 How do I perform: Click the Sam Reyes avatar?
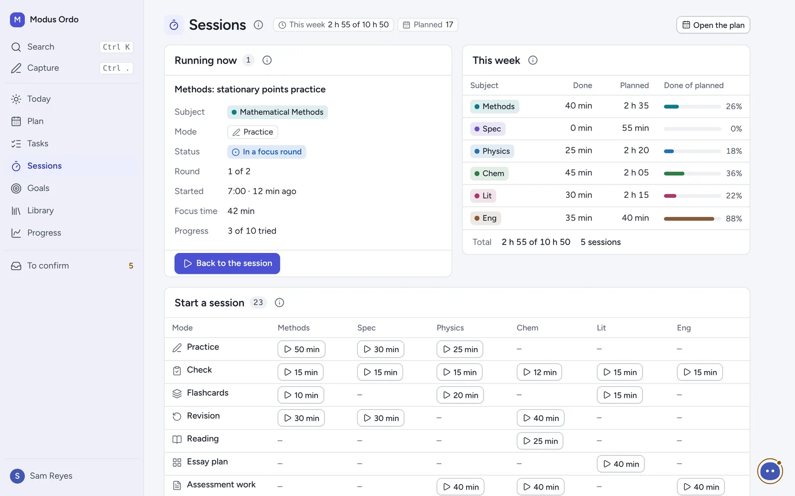click(17, 476)
